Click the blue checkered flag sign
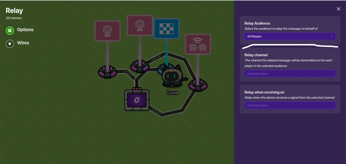 click(x=166, y=29)
